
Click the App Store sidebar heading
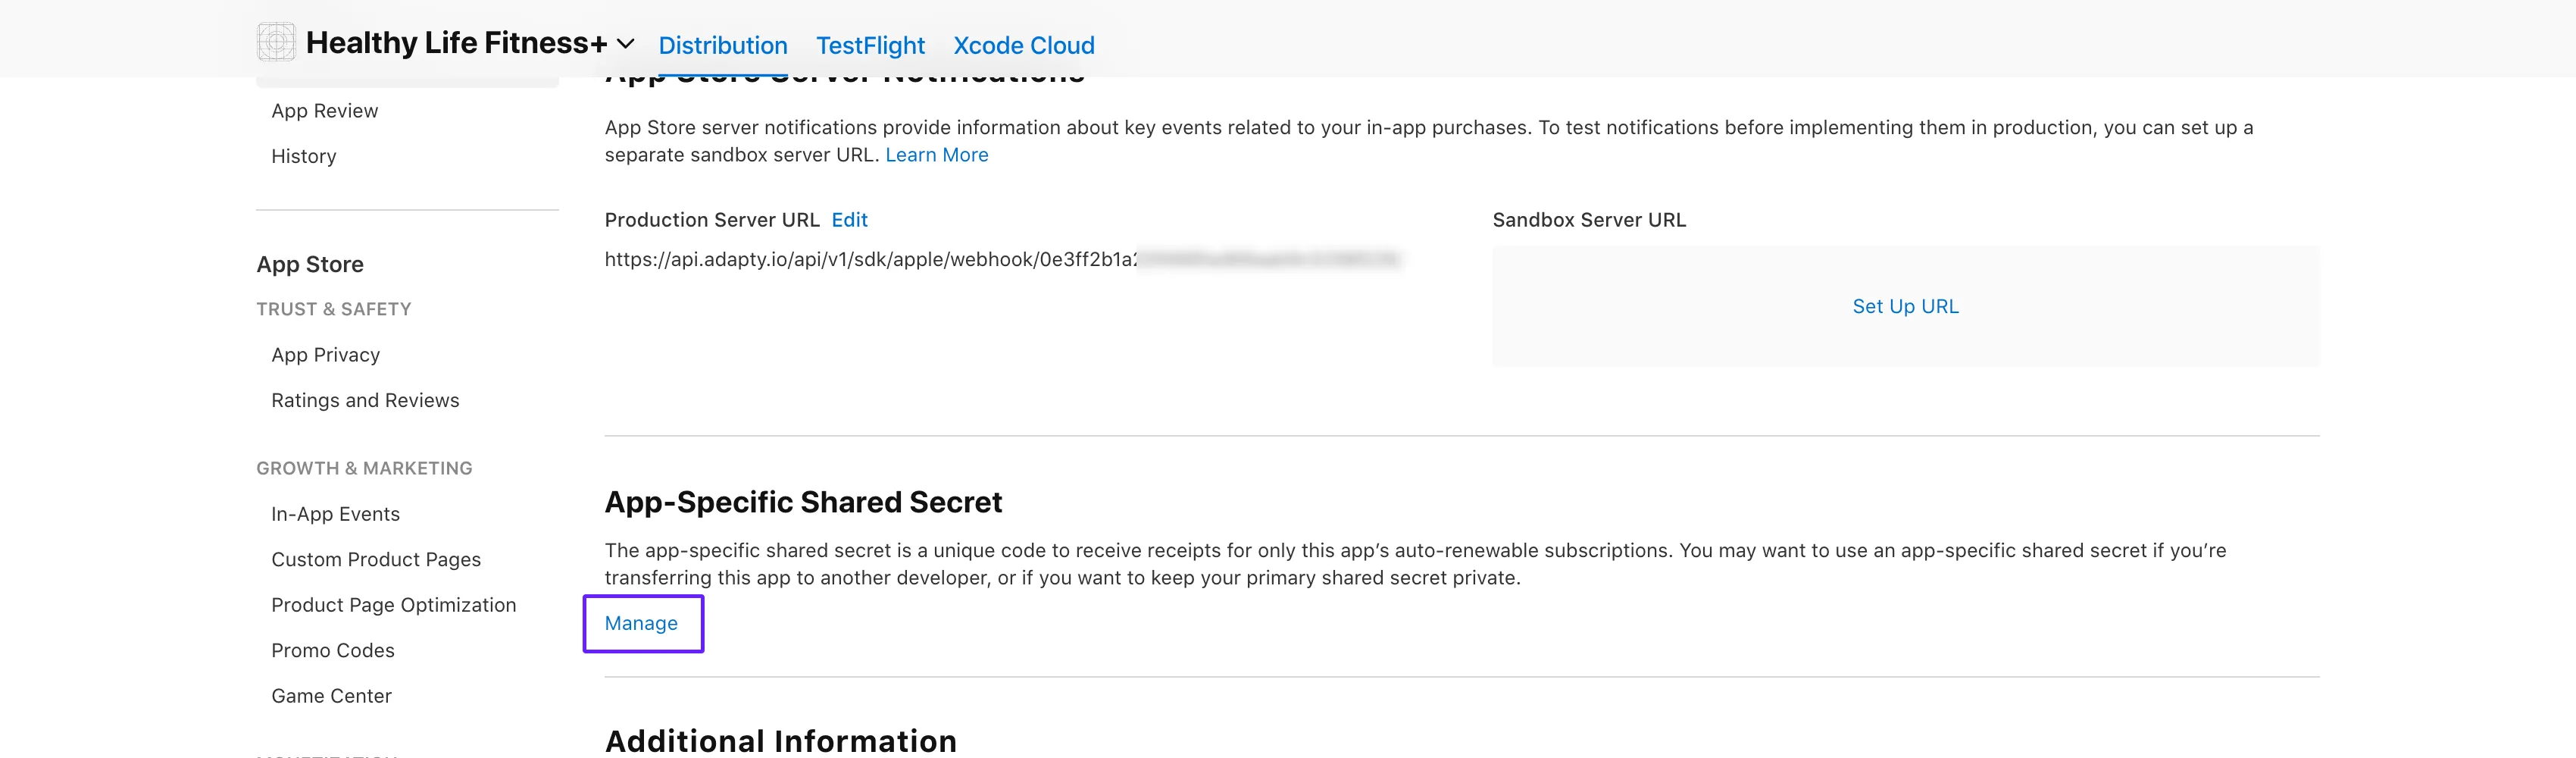click(310, 264)
